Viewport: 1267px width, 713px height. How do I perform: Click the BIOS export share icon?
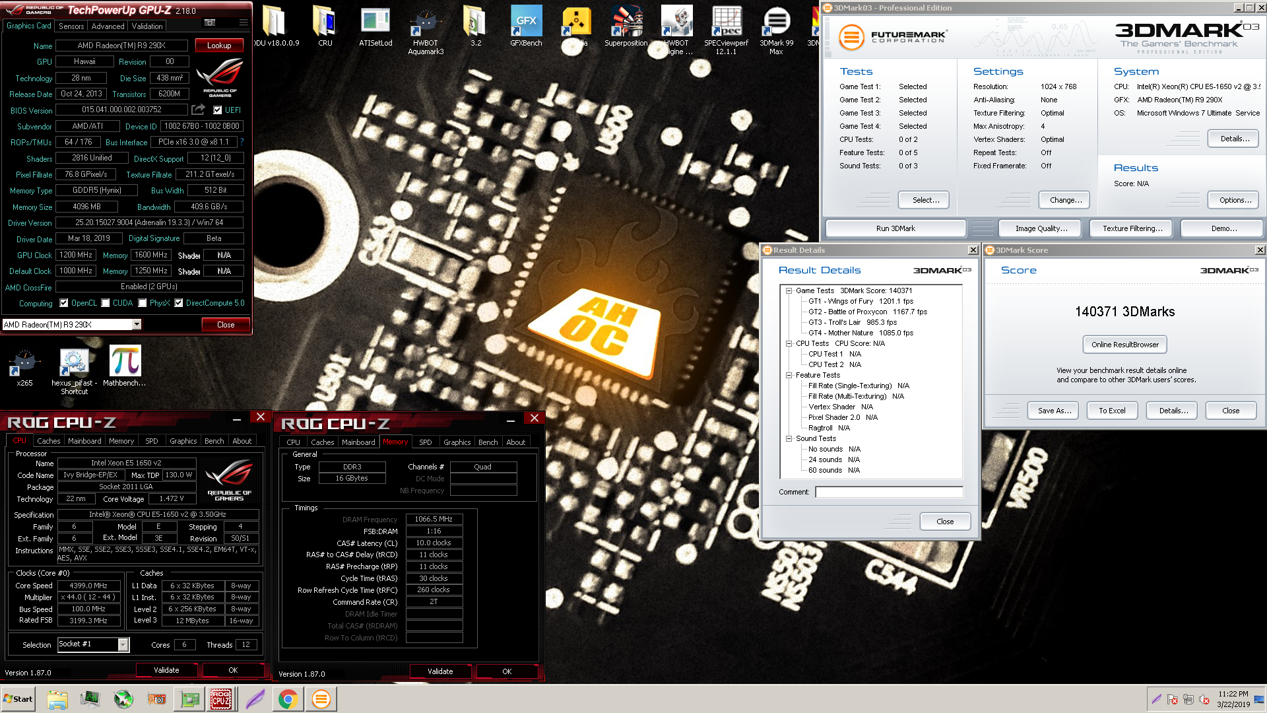(x=198, y=110)
